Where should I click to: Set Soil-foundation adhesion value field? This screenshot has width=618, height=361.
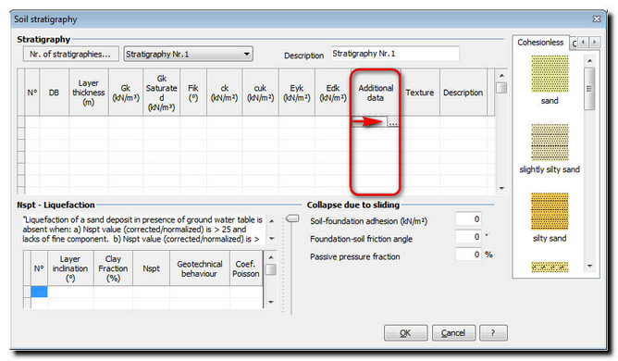[468, 219]
